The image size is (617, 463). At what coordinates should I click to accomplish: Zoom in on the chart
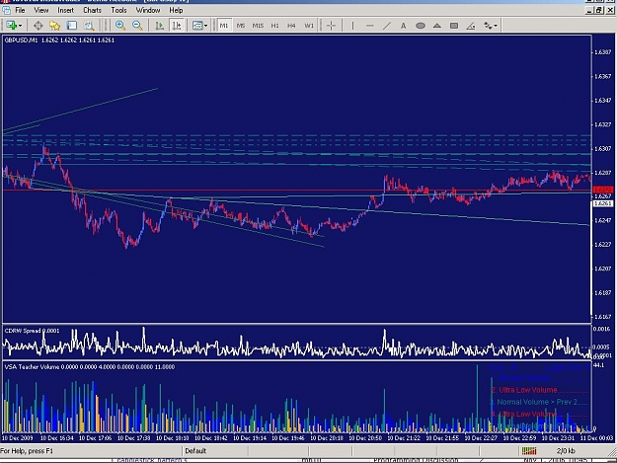(x=120, y=26)
